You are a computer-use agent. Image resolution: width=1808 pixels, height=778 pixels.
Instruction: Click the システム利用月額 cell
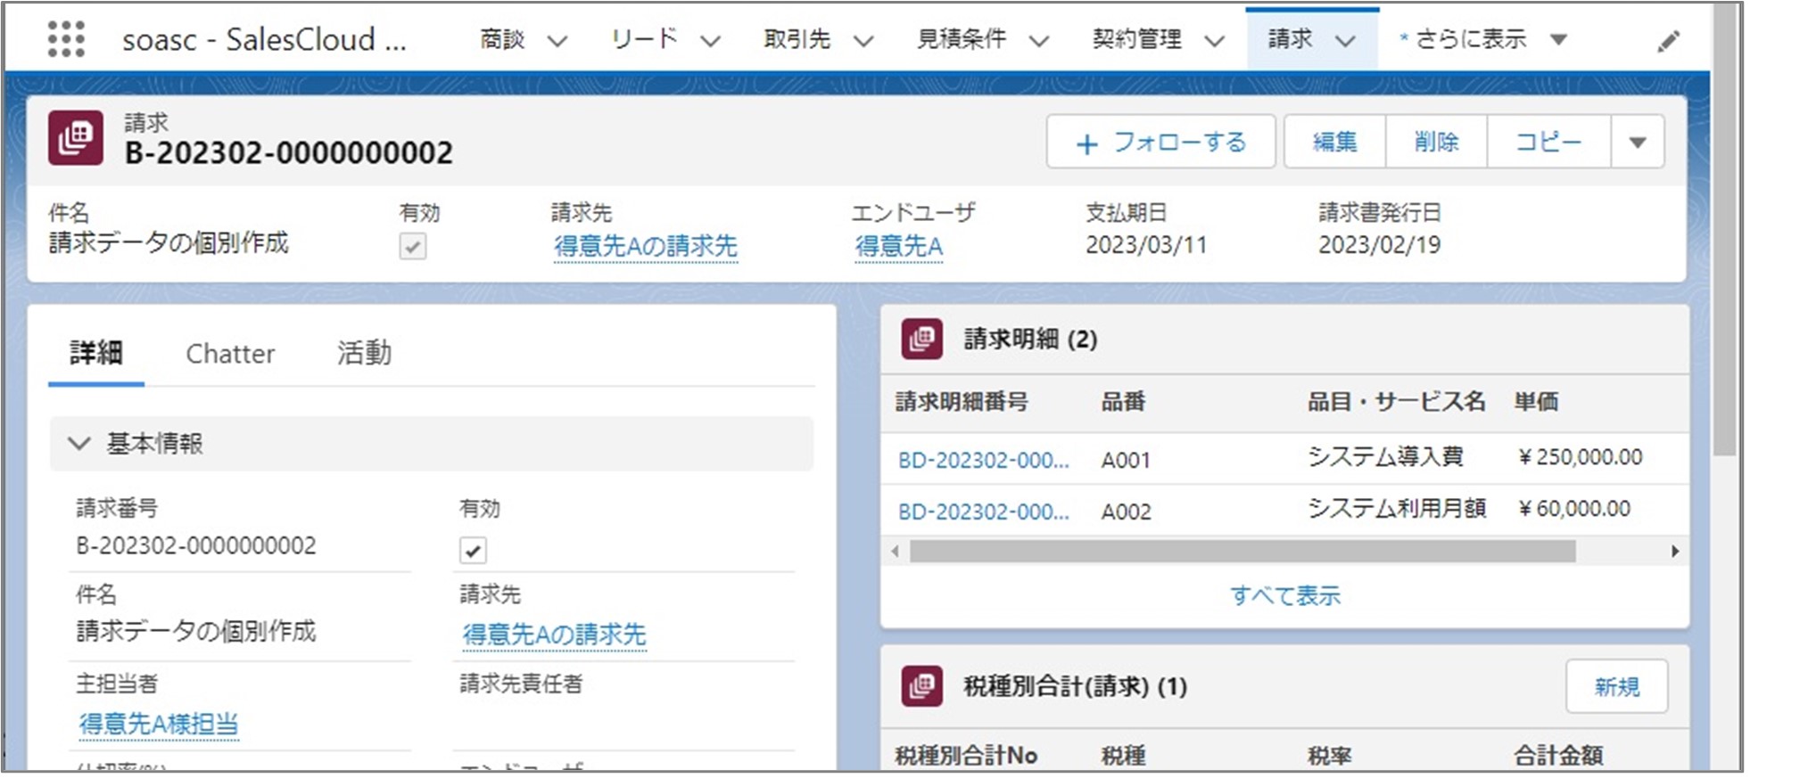click(x=1397, y=509)
